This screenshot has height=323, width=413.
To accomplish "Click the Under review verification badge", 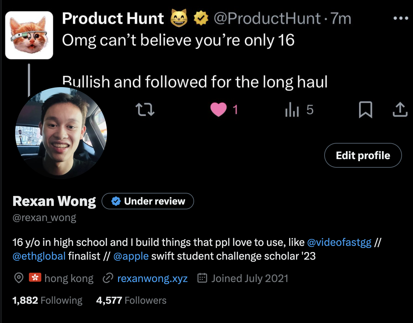I will click(x=148, y=201).
